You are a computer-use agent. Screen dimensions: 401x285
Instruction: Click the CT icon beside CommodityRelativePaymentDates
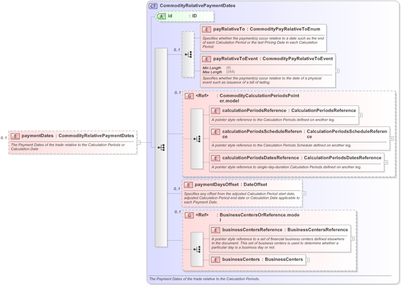point(153,6)
